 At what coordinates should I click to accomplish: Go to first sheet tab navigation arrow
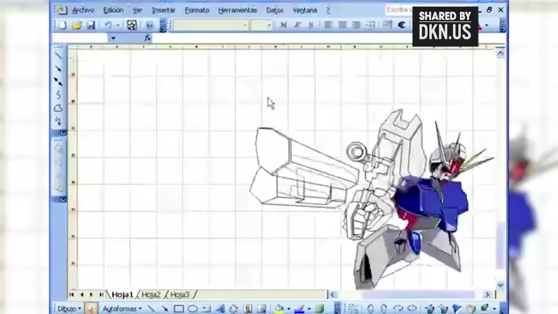[72, 295]
